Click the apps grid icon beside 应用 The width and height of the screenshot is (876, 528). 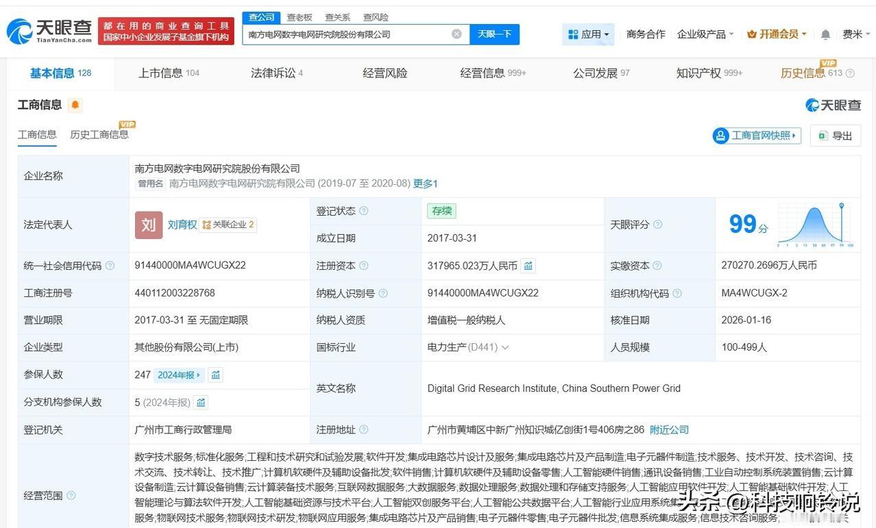[572, 34]
